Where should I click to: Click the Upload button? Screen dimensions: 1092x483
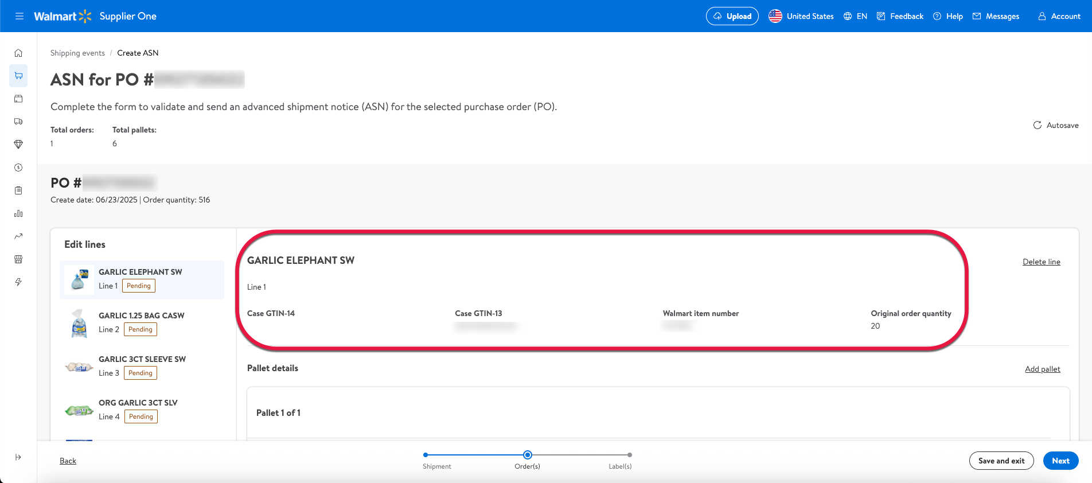tap(732, 16)
